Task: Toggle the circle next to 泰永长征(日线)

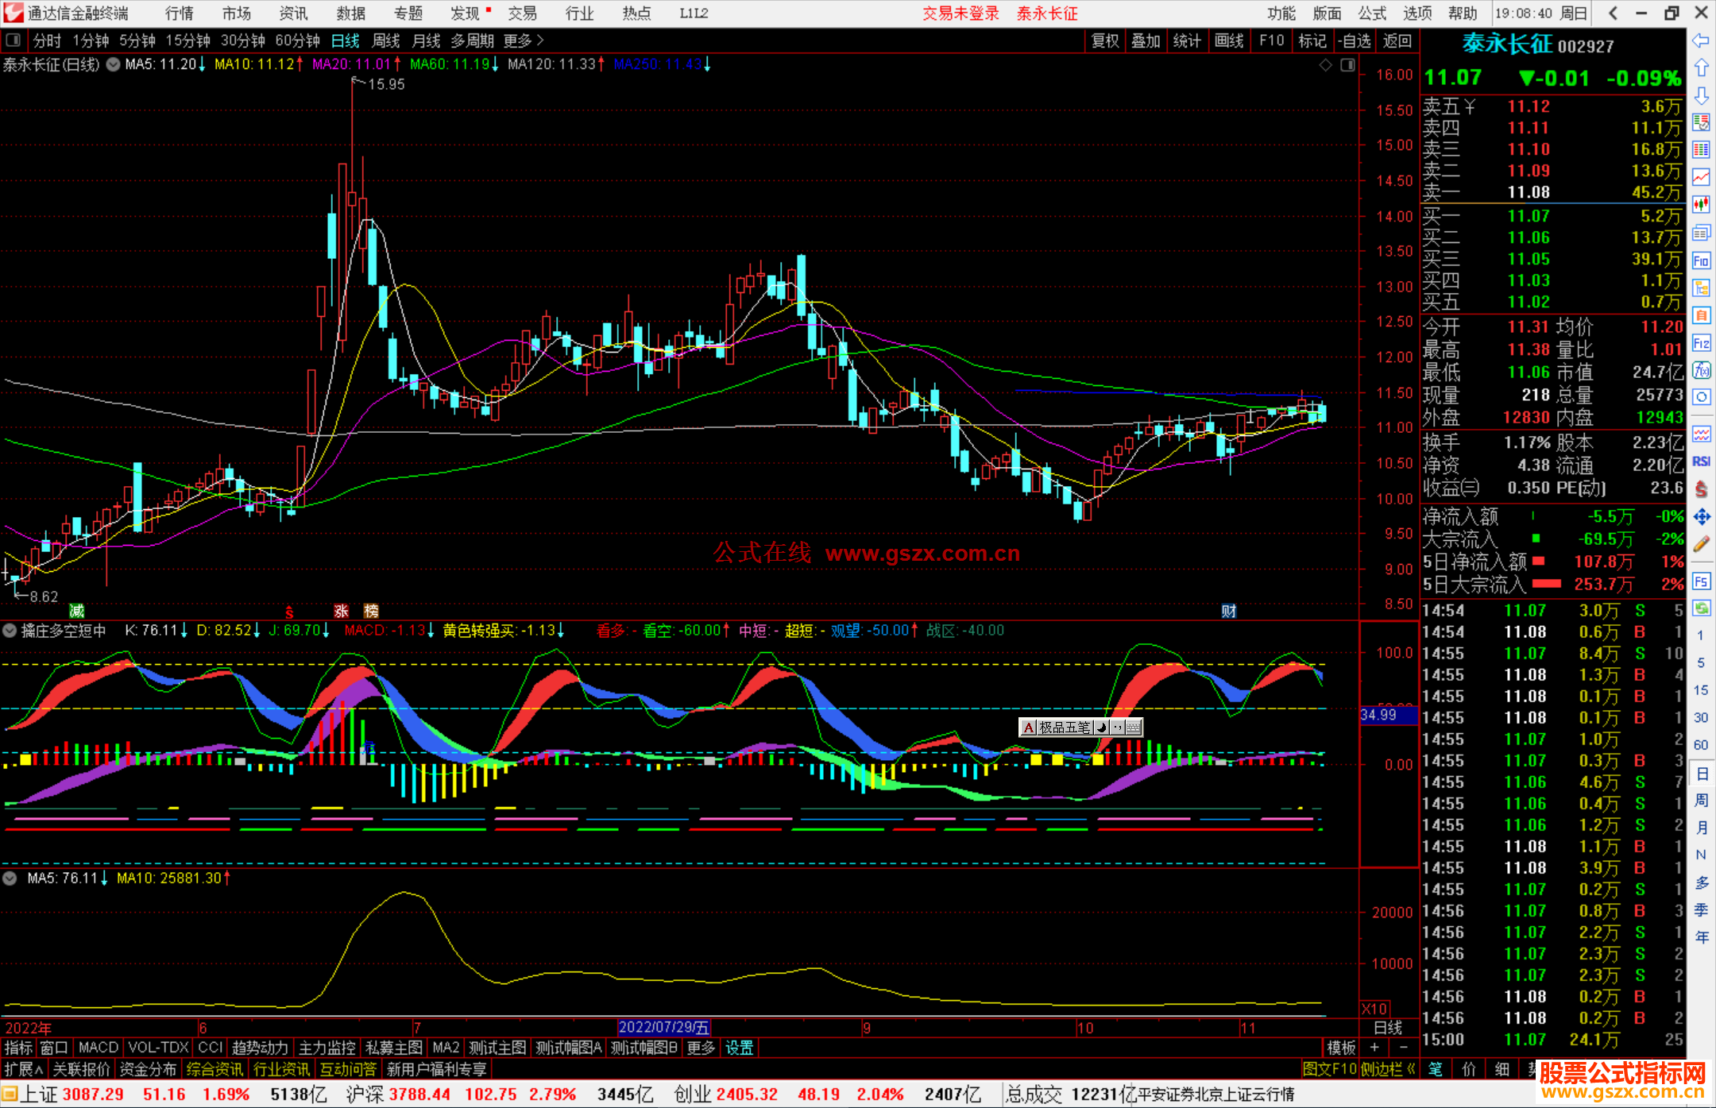Action: click(x=114, y=64)
